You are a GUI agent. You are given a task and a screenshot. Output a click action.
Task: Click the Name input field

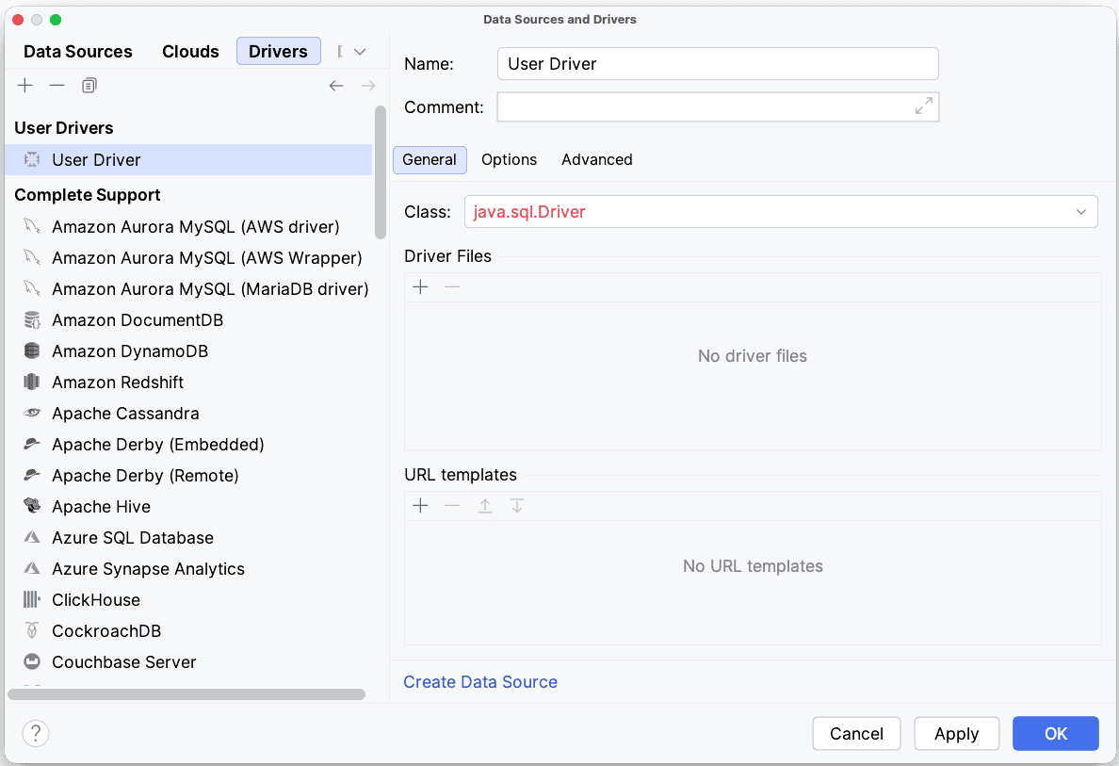717,64
